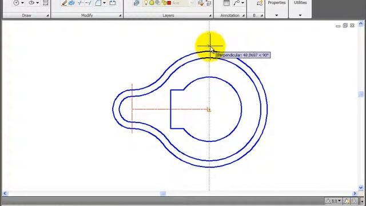Open the Properties panel dropdown
Image resolution: width=366 pixels, height=206 pixels.
[277, 15]
